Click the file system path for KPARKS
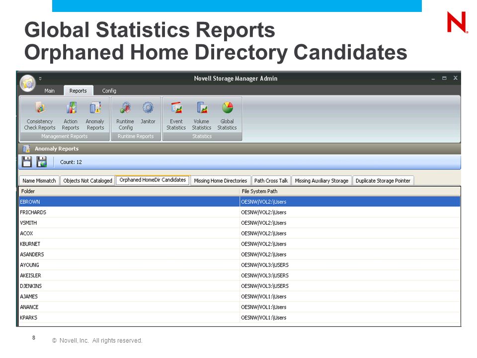Viewport: 477px width, 358px height. (x=263, y=318)
